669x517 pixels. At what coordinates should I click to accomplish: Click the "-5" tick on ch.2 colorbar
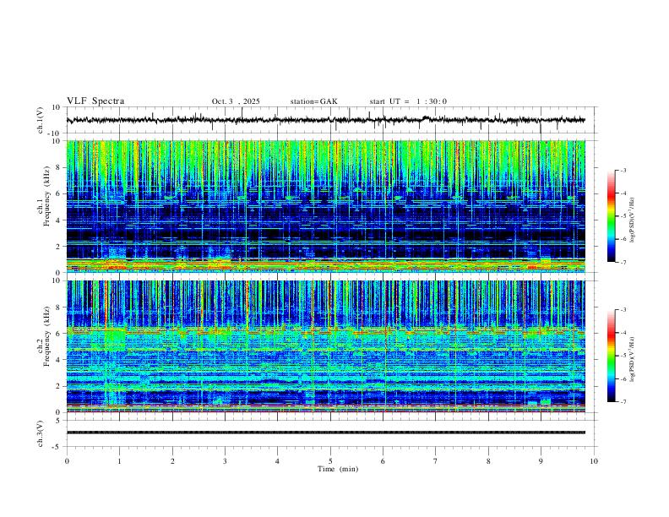click(623, 356)
